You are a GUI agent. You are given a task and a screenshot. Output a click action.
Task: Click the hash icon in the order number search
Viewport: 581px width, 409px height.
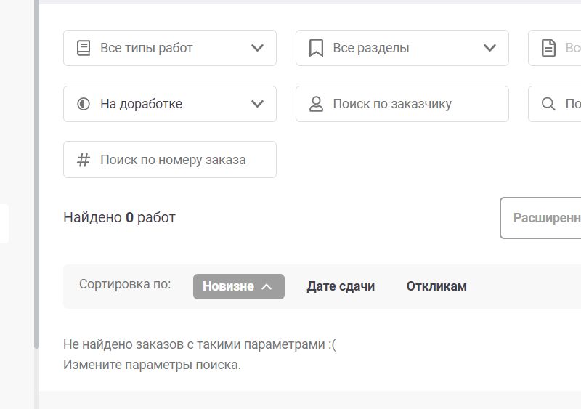click(x=84, y=160)
